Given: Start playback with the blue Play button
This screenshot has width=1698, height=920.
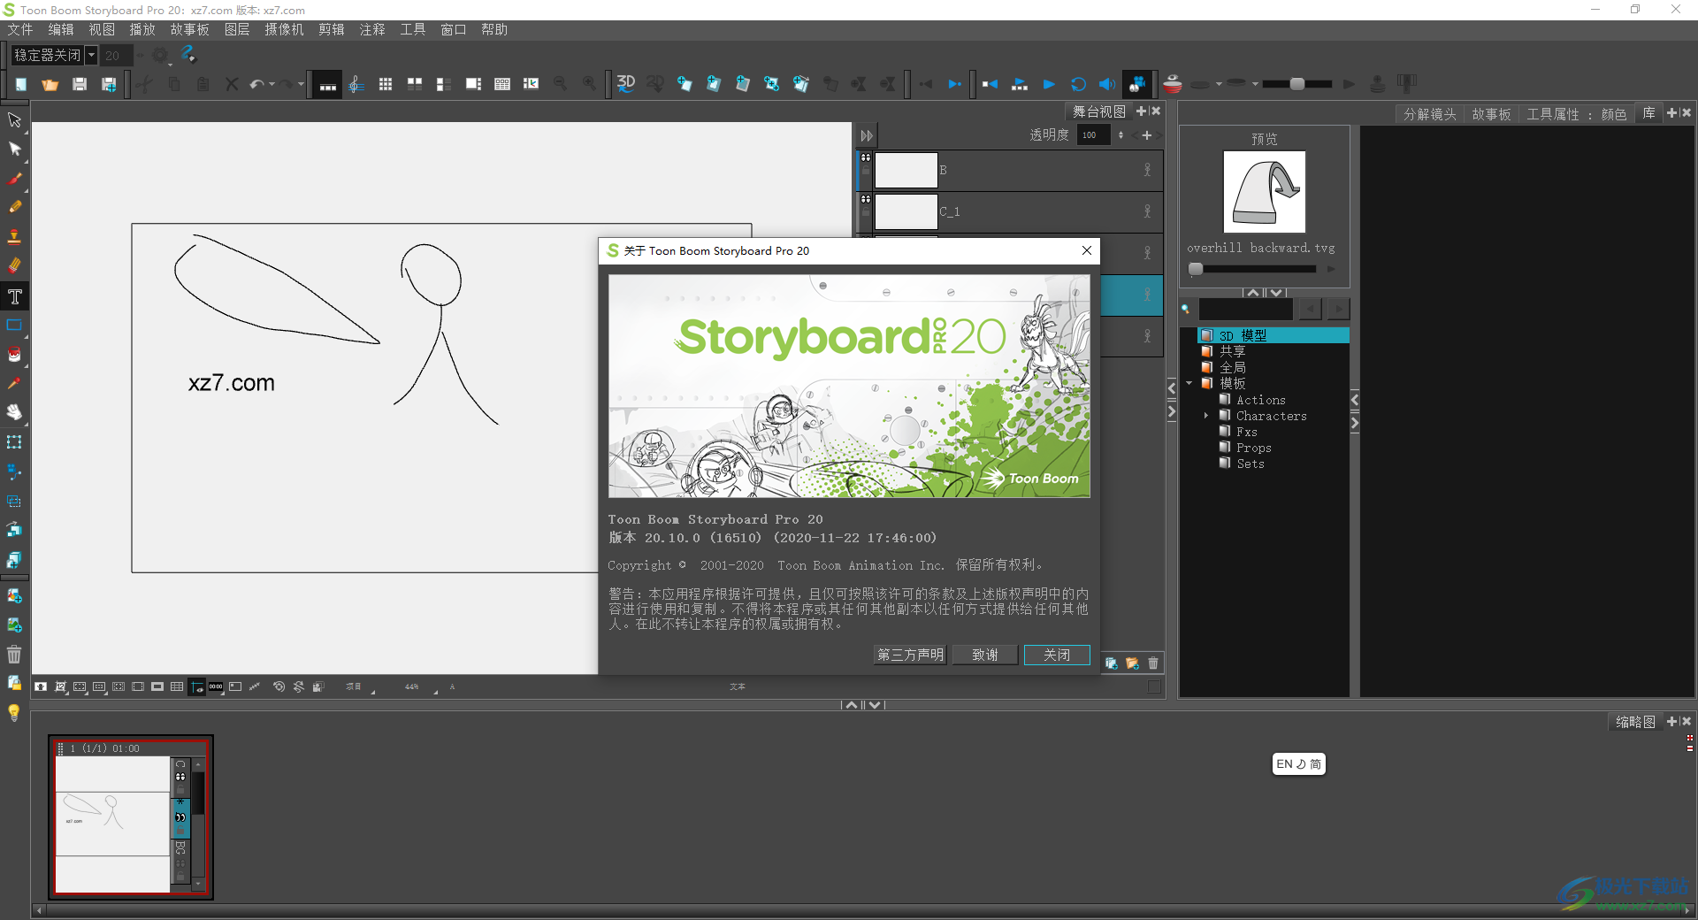Looking at the screenshot, I should point(1049,84).
